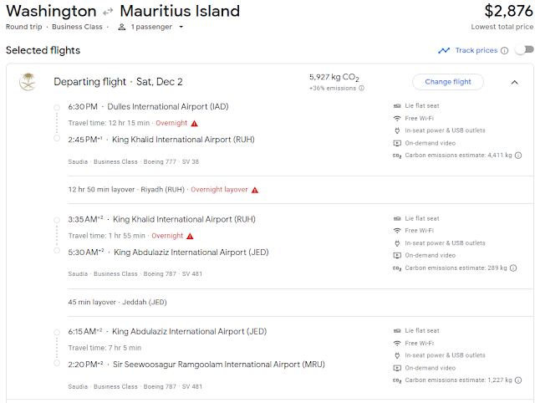Click the Track prices link text
The height and width of the screenshot is (403, 535).
click(476, 50)
